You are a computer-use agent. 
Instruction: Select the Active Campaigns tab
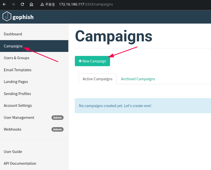coord(97,79)
